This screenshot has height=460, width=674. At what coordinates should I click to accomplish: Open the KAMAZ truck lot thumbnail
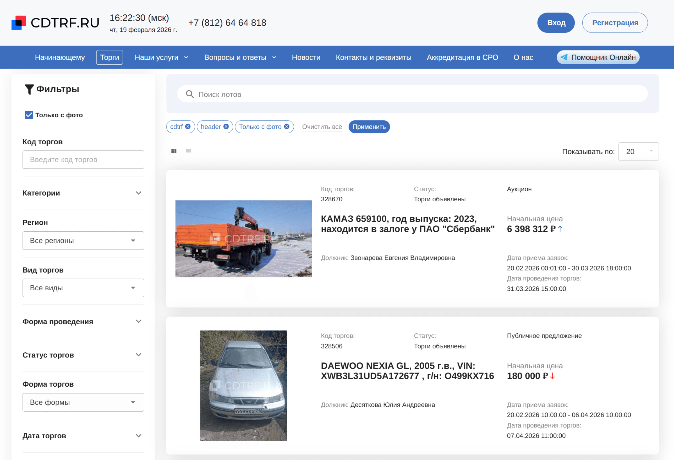tap(243, 239)
